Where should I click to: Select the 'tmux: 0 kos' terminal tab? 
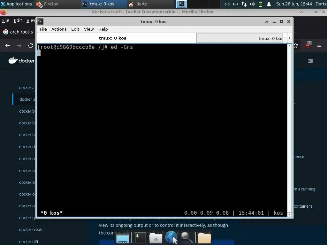tap(117, 38)
